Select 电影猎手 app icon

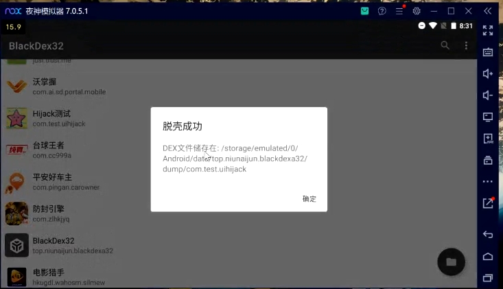tap(16, 277)
